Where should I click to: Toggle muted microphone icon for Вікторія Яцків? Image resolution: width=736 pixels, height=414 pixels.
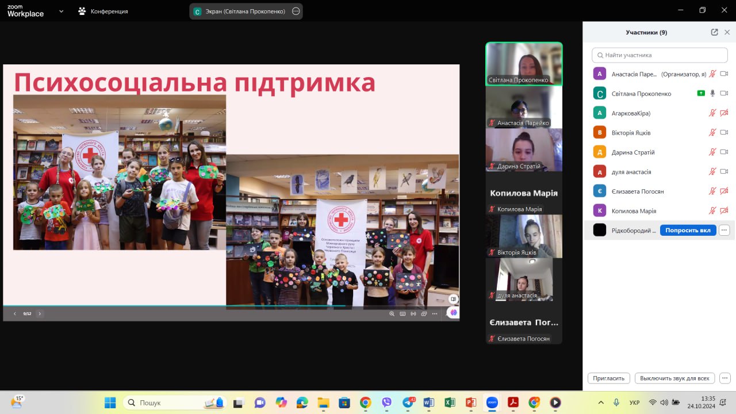[x=712, y=132]
